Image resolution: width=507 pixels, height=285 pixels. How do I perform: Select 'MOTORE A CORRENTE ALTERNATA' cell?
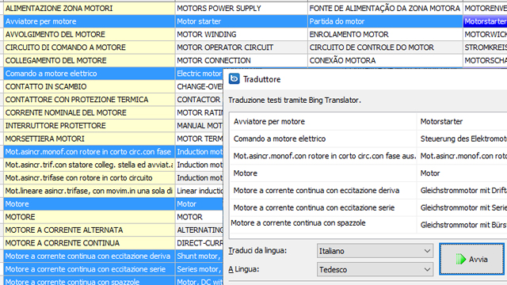click(x=90, y=230)
